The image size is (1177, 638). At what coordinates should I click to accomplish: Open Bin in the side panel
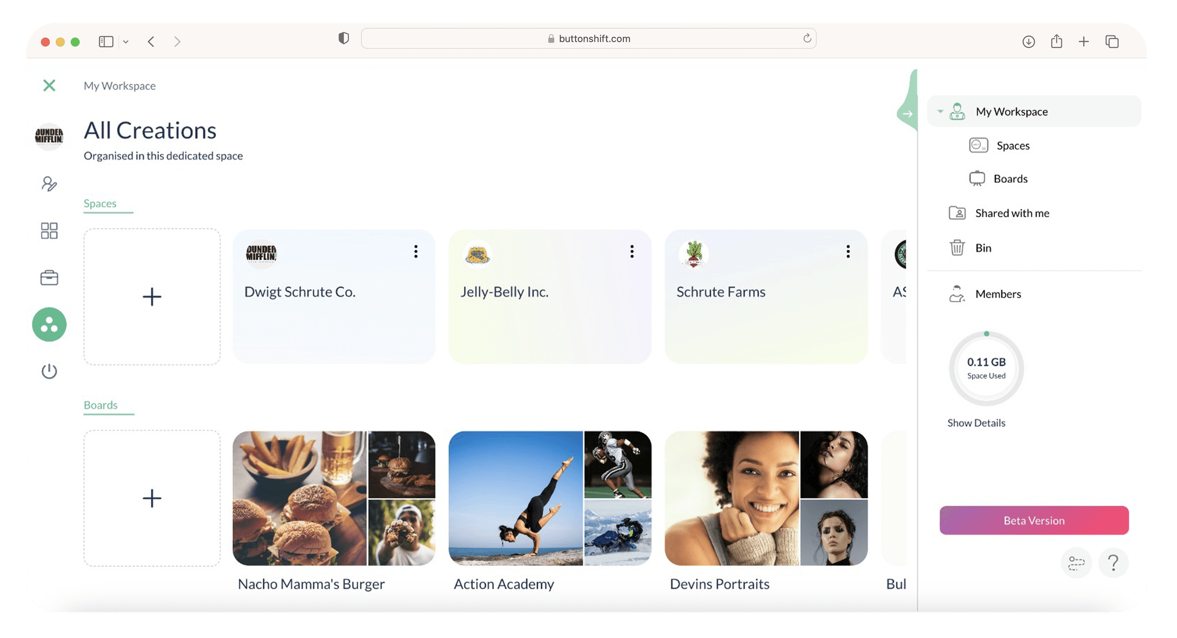(x=983, y=248)
